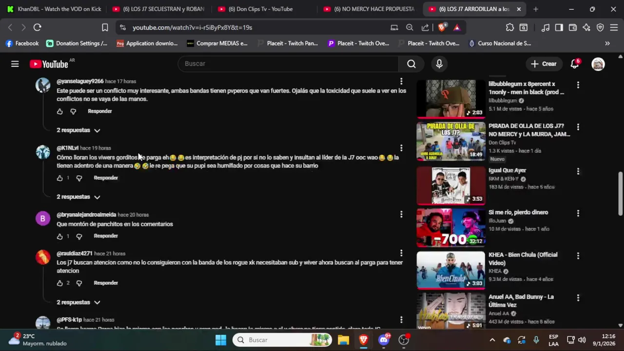
Task: Start voice search with microphone icon
Action: (x=439, y=64)
